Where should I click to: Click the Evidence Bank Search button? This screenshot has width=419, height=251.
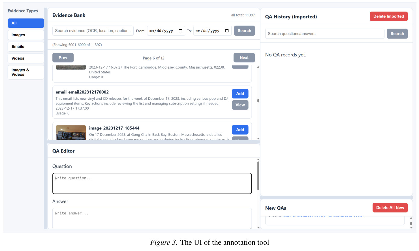244,31
